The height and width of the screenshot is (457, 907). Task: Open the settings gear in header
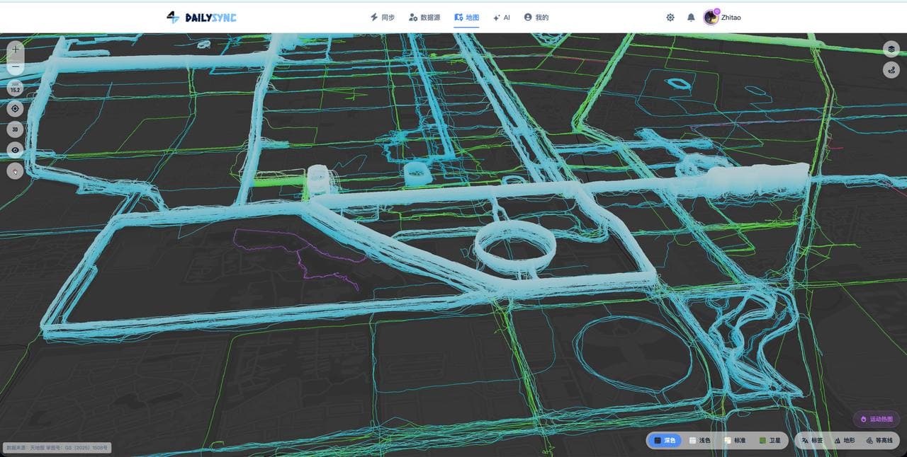point(670,18)
